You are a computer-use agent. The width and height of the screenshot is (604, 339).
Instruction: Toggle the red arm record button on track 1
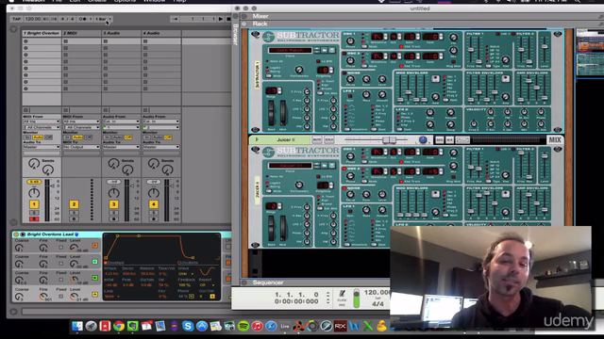point(34,219)
